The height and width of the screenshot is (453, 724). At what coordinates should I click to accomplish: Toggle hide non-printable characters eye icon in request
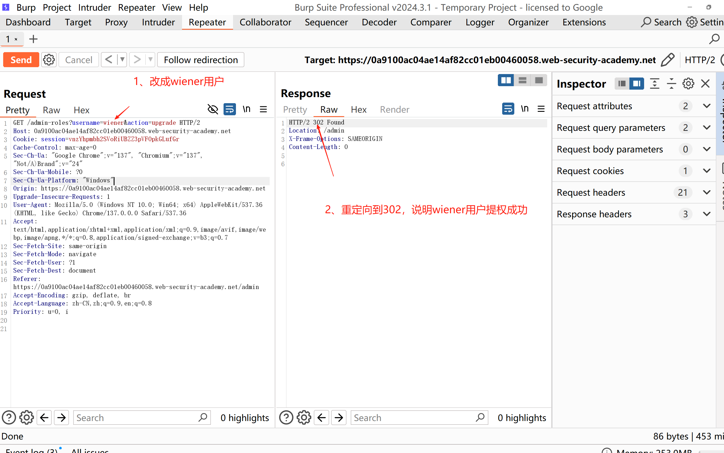point(213,109)
